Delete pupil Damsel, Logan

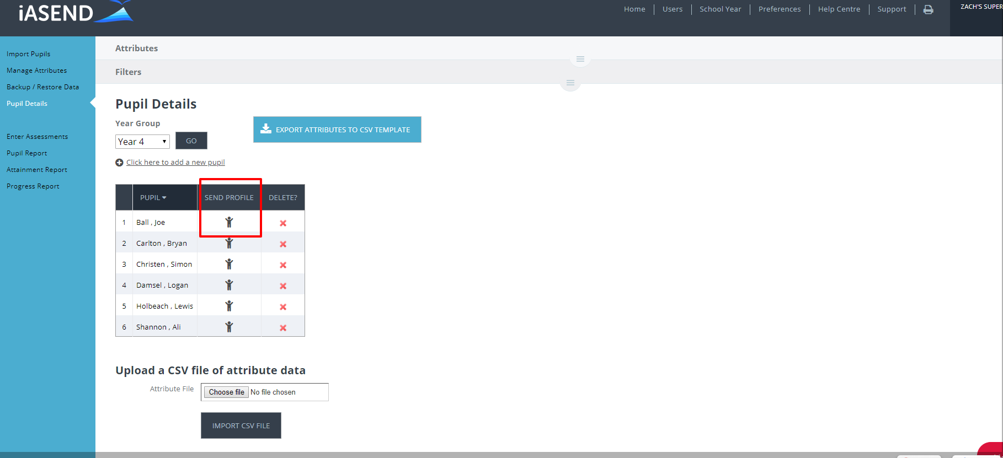(x=283, y=286)
